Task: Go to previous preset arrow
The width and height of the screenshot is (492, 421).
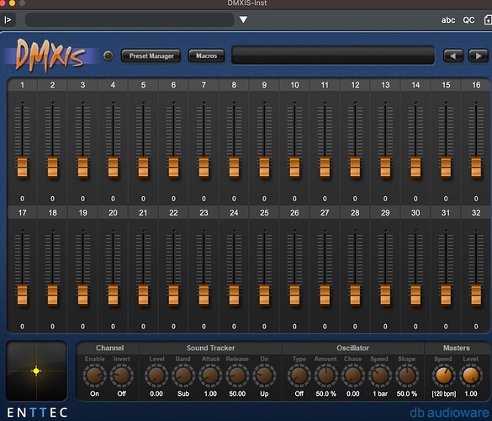Action: coord(453,56)
